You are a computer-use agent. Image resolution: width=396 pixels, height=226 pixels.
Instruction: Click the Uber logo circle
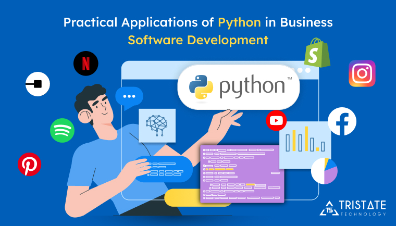(x=38, y=84)
